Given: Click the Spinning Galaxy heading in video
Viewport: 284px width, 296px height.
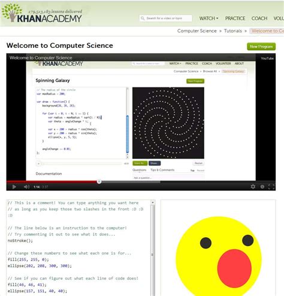Looking at the screenshot, I should coord(53,80).
